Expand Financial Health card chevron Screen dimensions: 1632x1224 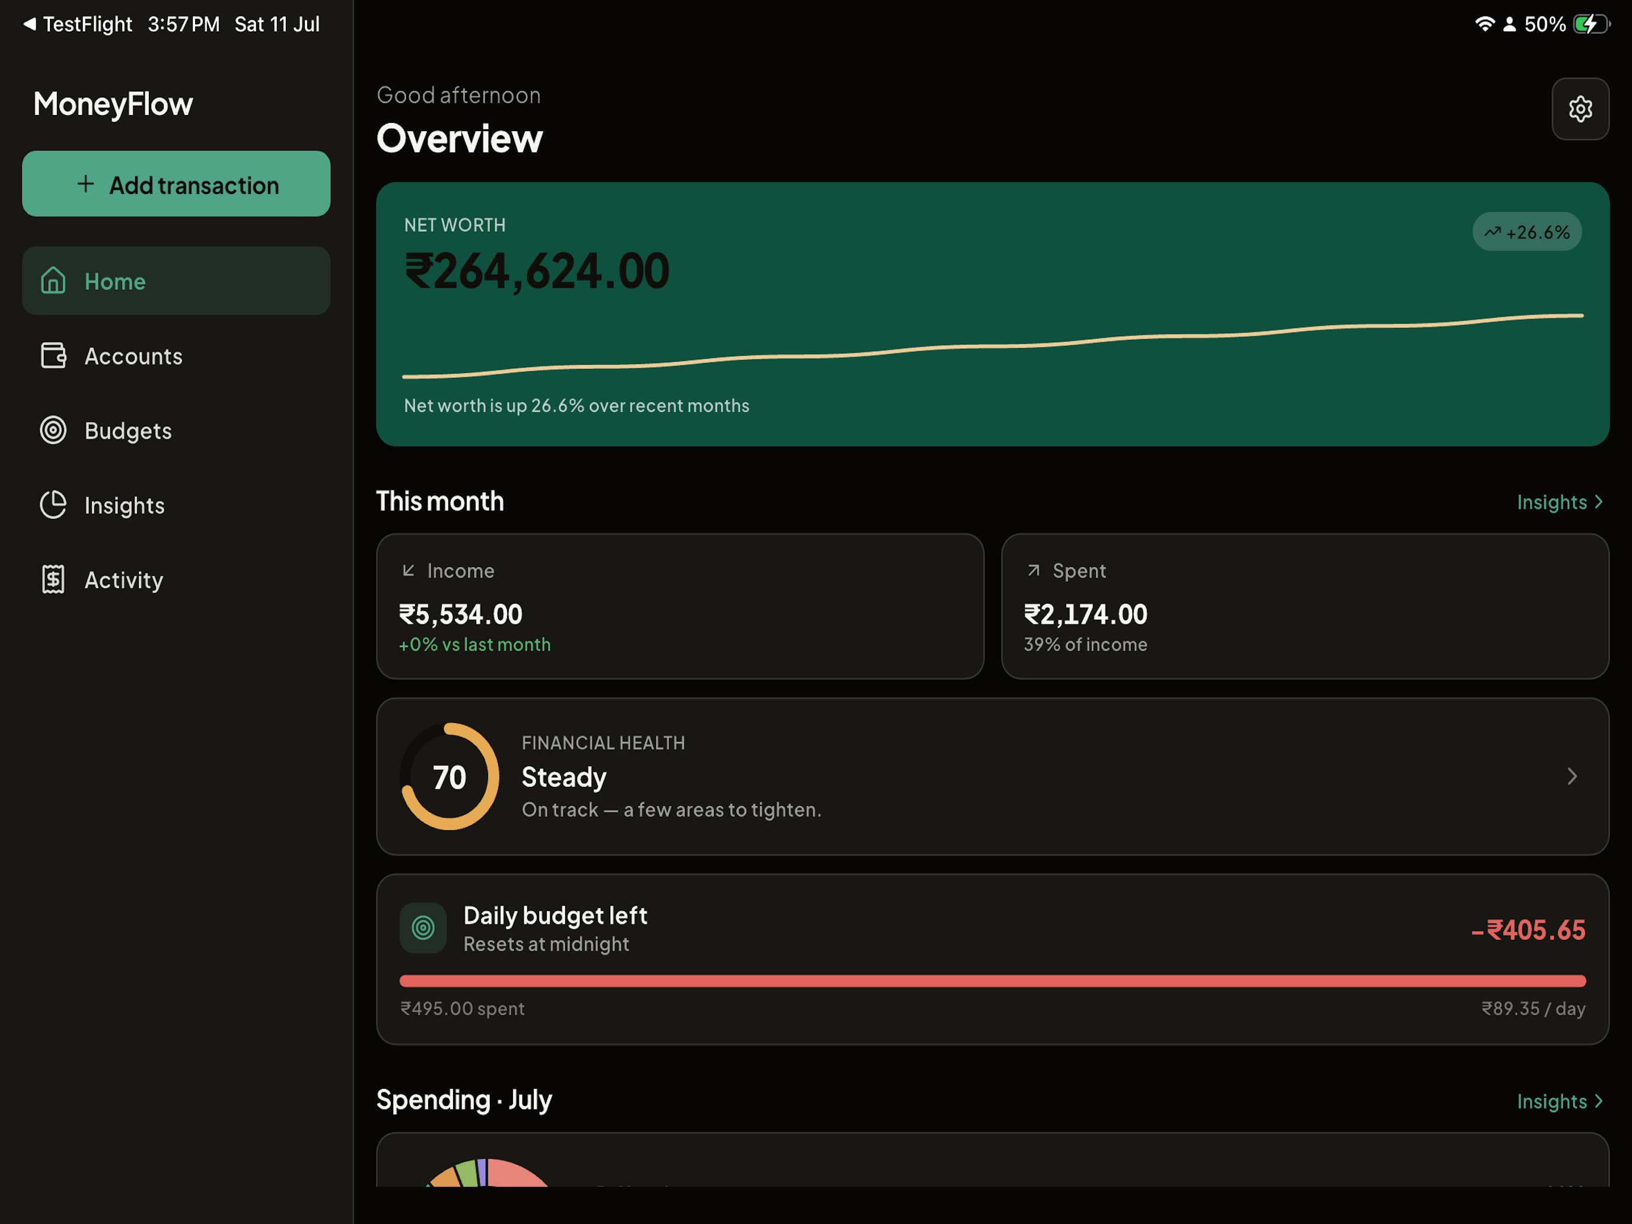point(1572,776)
